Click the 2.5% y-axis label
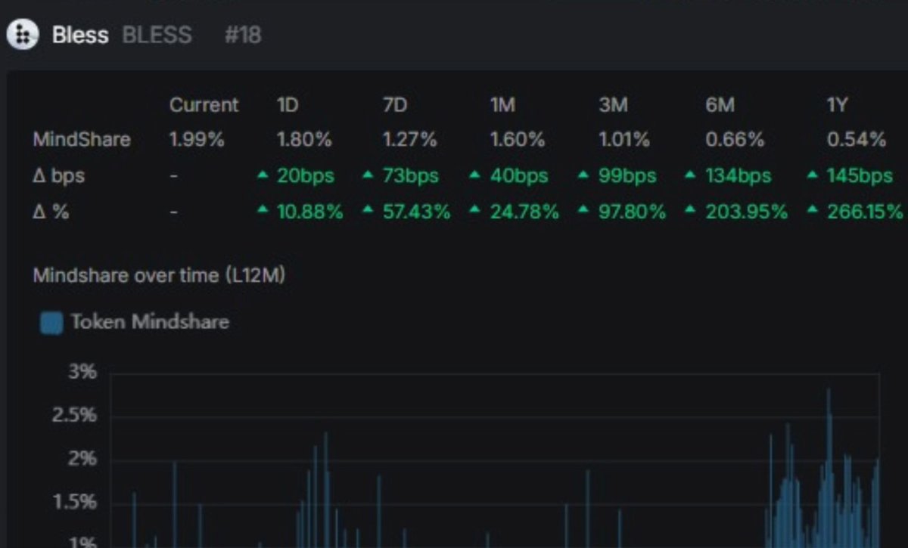Screen dimensions: 908x548 [75, 416]
